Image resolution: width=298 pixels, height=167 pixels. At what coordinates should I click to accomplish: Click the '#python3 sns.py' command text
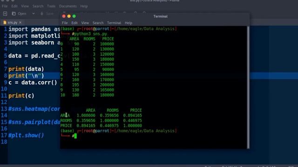tap(89, 34)
